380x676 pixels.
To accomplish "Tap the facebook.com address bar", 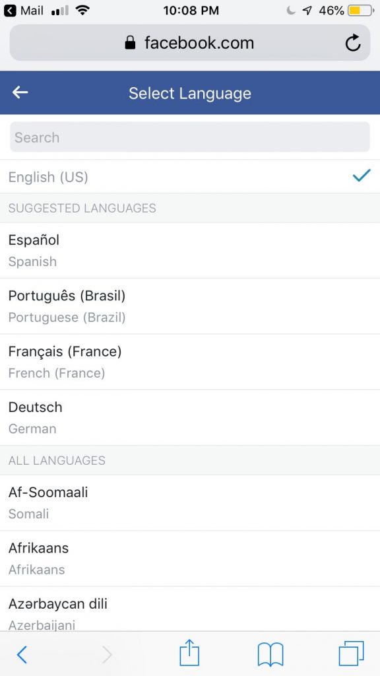I will tap(190, 43).
